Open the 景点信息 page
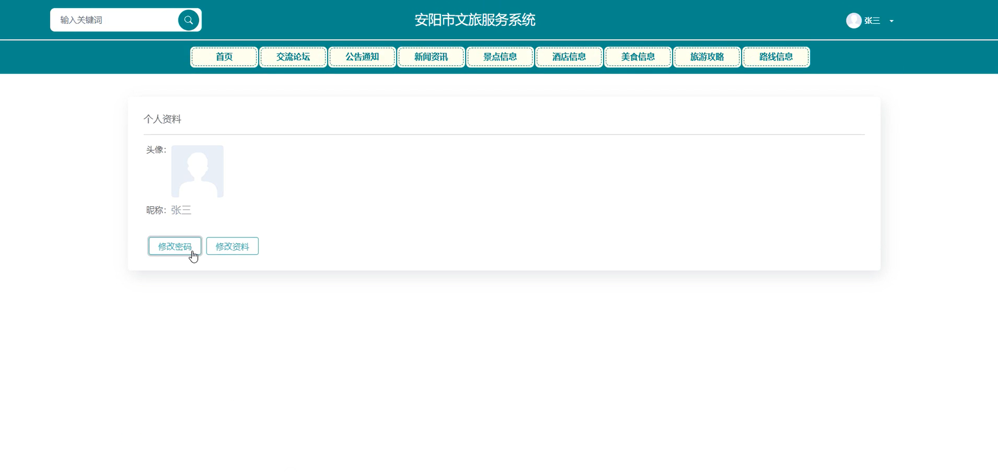Image resolution: width=998 pixels, height=472 pixels. click(500, 57)
